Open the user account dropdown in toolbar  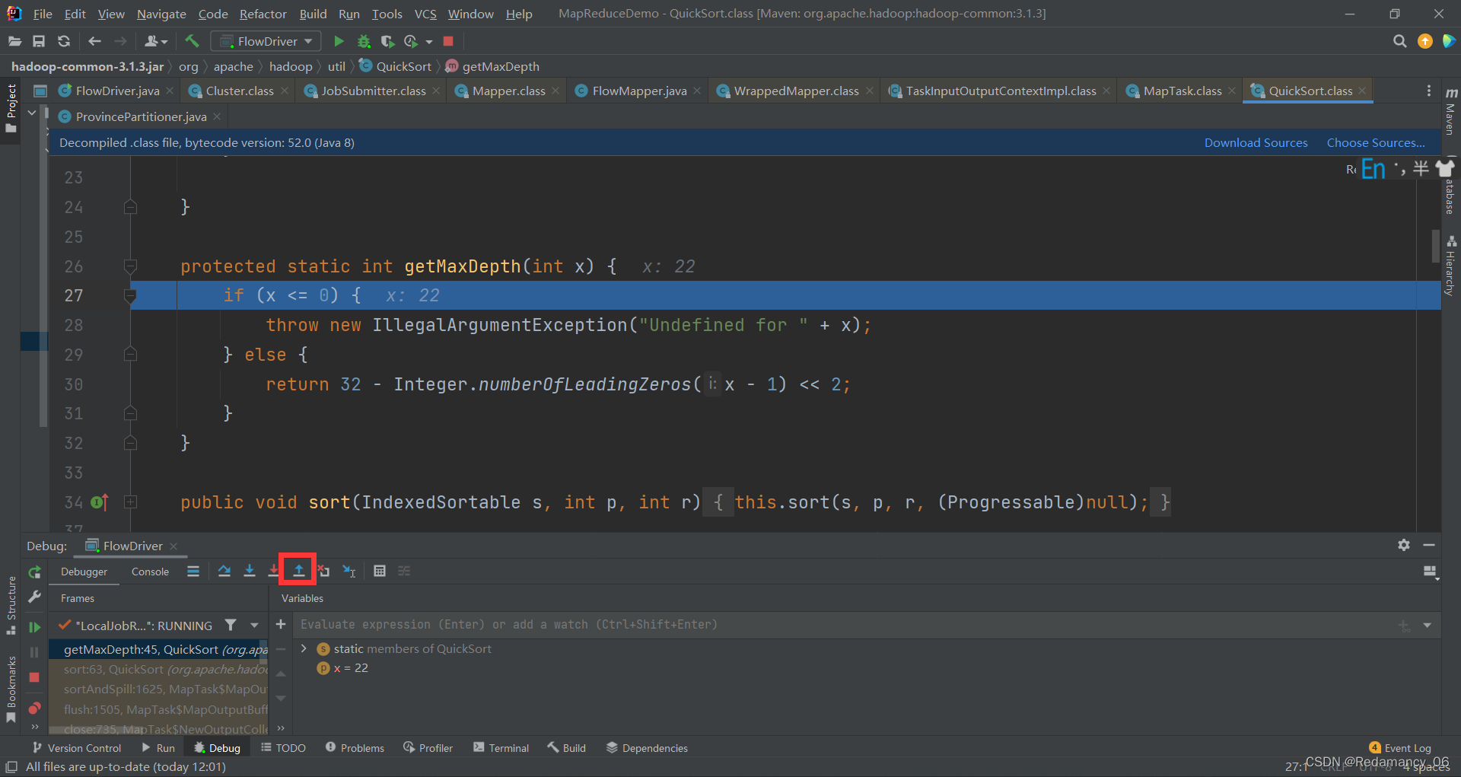click(155, 41)
